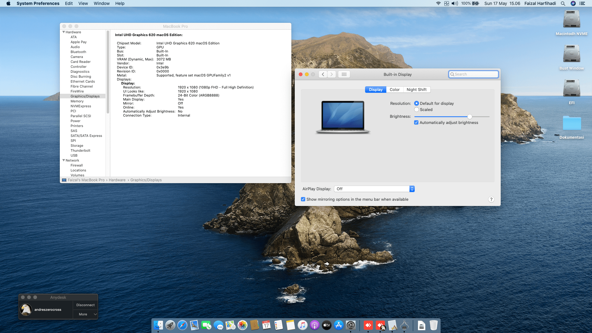The height and width of the screenshot is (333, 592).
Task: Open Podcasts from the Dock
Action: pos(314,325)
